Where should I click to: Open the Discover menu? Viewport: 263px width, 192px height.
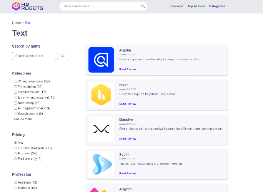click(x=177, y=6)
